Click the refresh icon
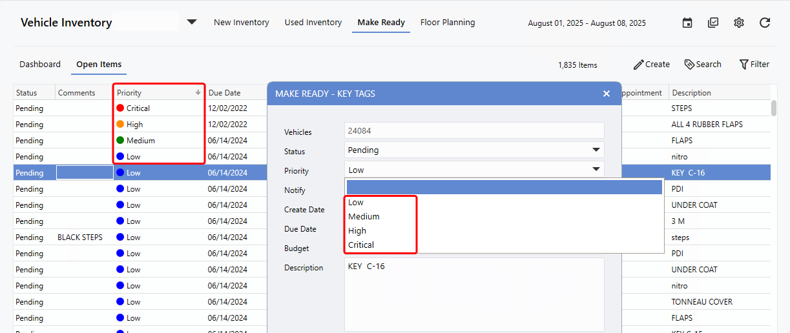 pos(765,23)
